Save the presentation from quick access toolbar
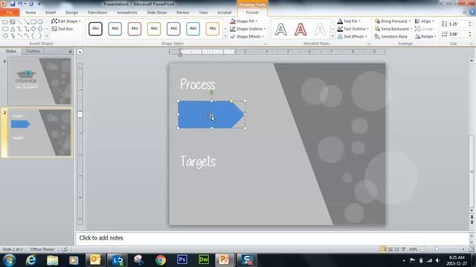Image resolution: width=476 pixels, height=267 pixels. coord(13,4)
